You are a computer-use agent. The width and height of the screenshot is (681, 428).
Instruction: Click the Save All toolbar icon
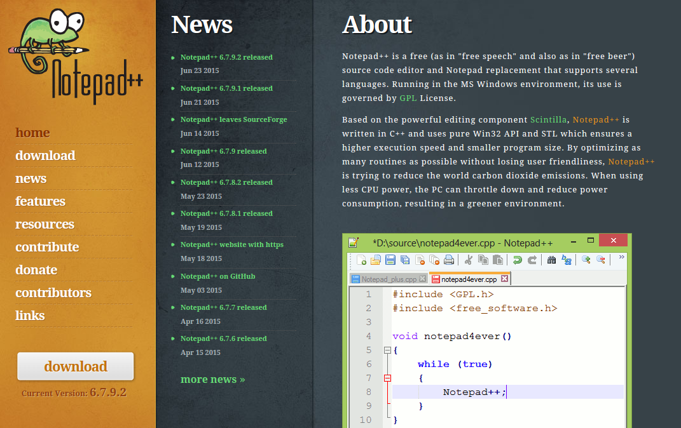pyautogui.click(x=405, y=260)
